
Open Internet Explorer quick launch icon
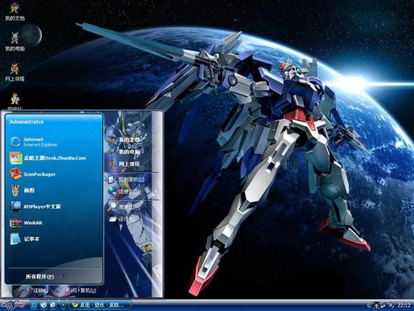(x=34, y=305)
